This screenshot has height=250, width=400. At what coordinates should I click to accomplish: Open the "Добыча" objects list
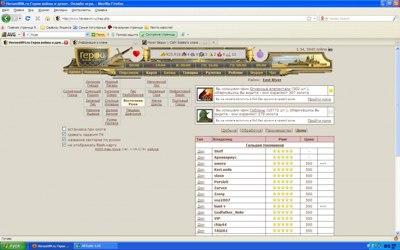pyautogui.click(x=229, y=130)
